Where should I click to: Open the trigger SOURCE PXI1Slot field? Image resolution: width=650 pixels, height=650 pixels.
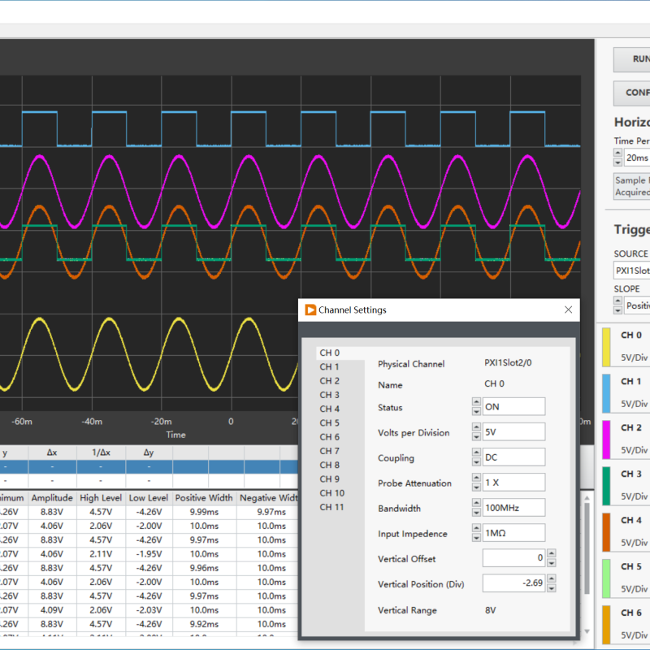(632, 271)
